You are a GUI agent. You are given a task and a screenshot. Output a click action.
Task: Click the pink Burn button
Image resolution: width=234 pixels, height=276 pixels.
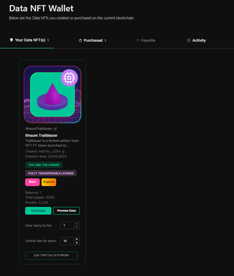click(32, 182)
